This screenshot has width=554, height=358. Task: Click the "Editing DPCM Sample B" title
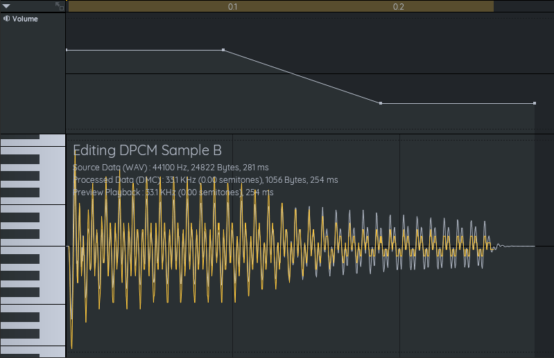pyautogui.click(x=147, y=150)
